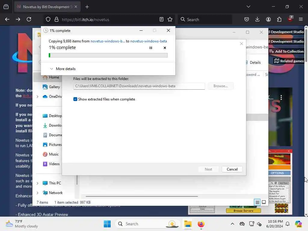Open Documents folder in sidebar
This screenshot has width=308, height=231.
point(52,135)
